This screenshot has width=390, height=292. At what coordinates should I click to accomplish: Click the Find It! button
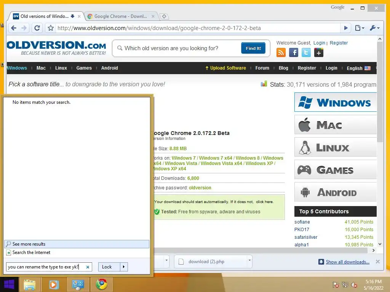253,48
